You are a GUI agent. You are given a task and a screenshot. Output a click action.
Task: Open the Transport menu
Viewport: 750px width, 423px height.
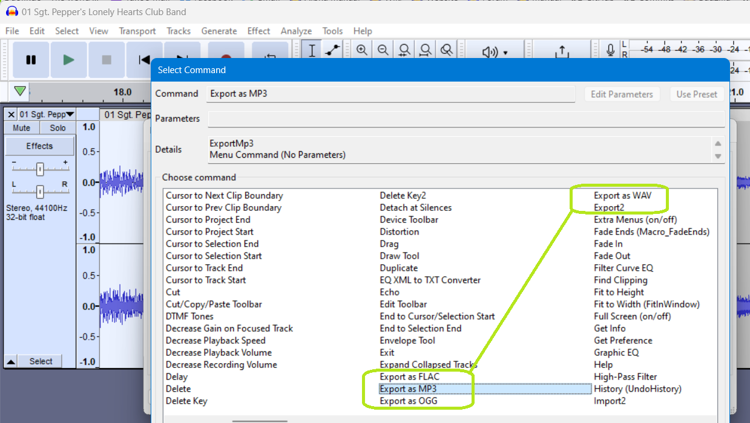tap(137, 31)
